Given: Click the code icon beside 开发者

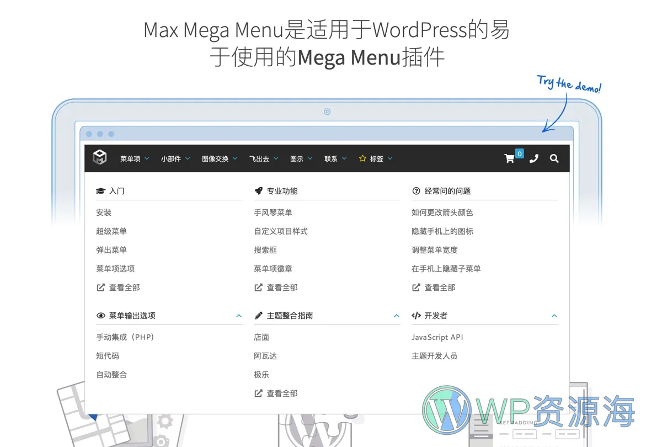Looking at the screenshot, I should tap(417, 315).
